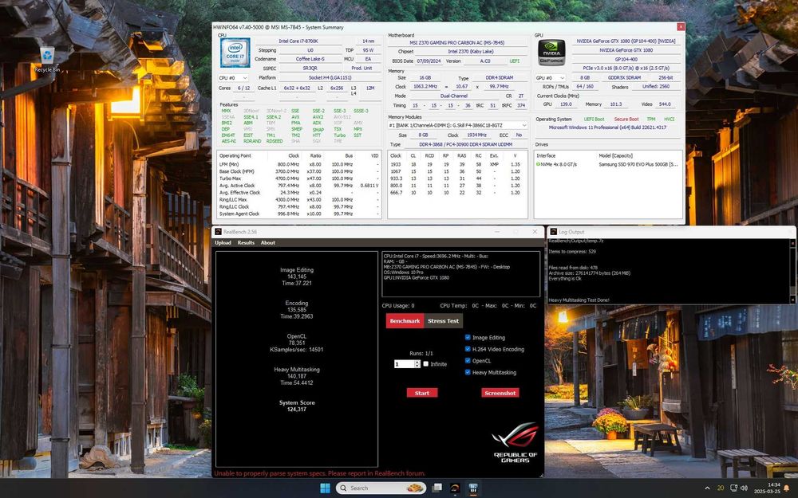The height and width of the screenshot is (498, 798).
Task: Click the 'System Agent Clock' row
Action: click(x=299, y=214)
